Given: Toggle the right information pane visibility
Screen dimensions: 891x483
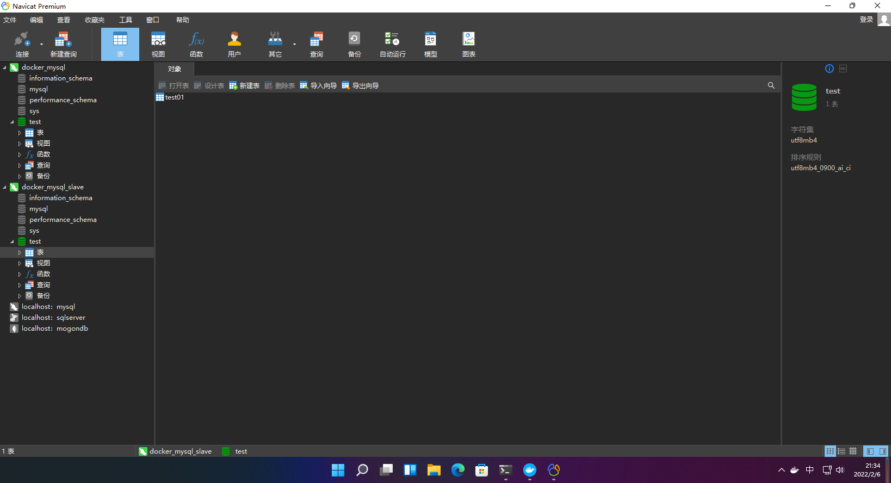Looking at the screenshot, I should point(882,451).
